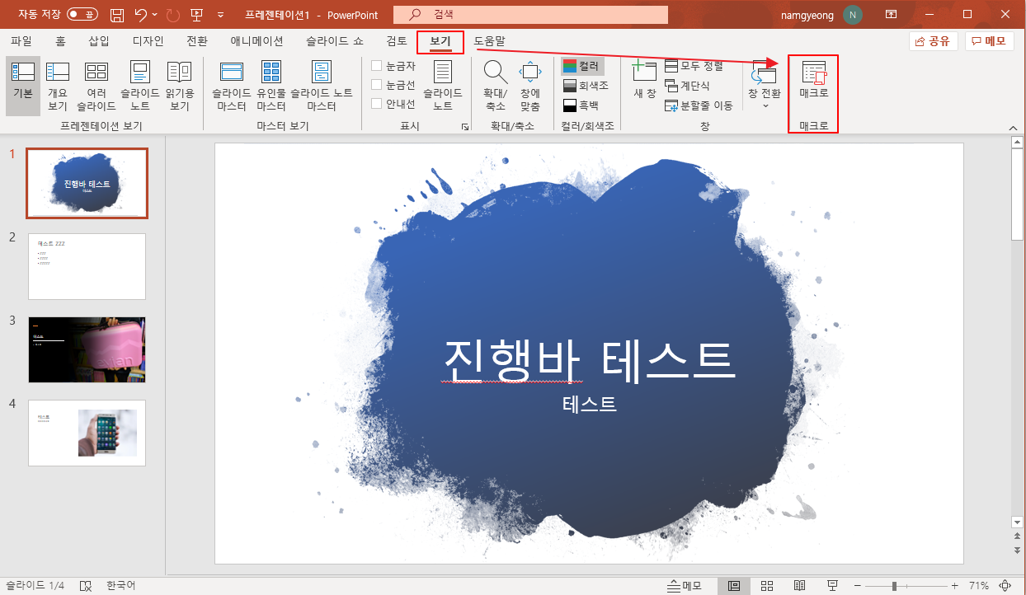The width and height of the screenshot is (1026, 595).
Task: Open the 애니메이션 ribbon tab
Action: pyautogui.click(x=256, y=40)
